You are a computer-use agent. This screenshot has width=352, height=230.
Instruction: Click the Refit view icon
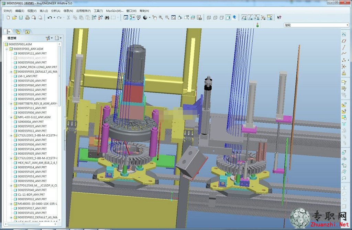point(173,17)
